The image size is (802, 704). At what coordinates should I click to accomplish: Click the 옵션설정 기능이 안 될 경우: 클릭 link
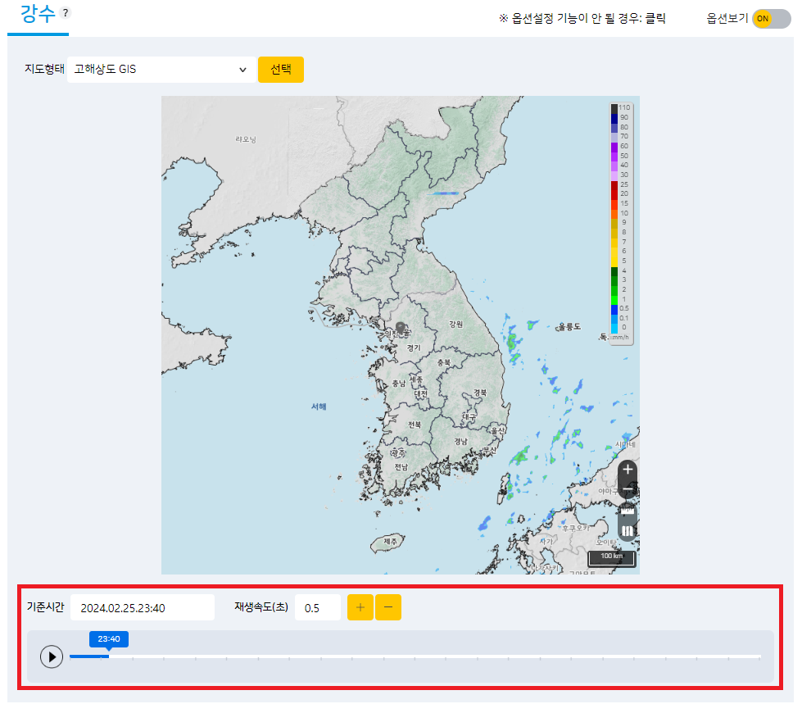582,19
